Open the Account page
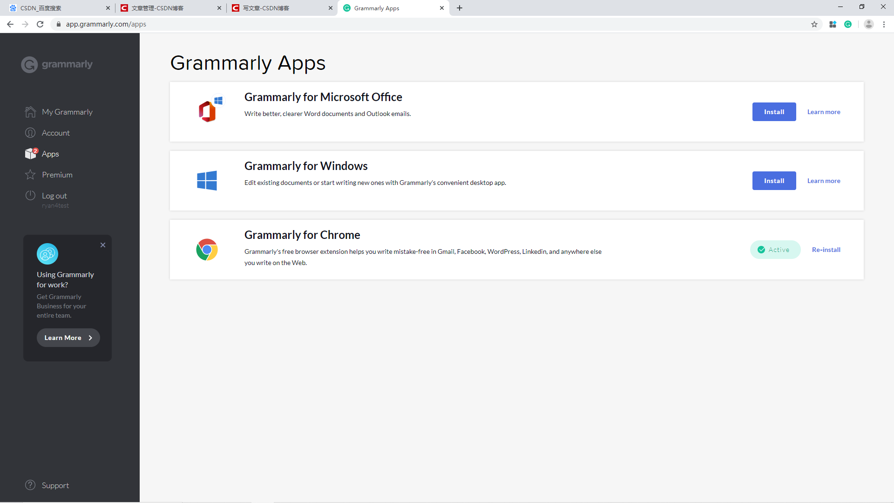The image size is (894, 503). [x=55, y=133]
